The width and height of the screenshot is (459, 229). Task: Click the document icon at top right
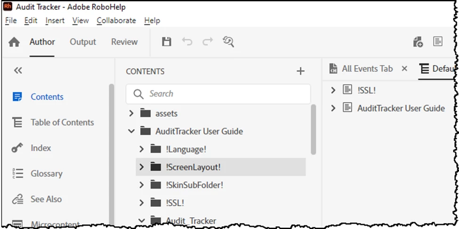(438, 41)
